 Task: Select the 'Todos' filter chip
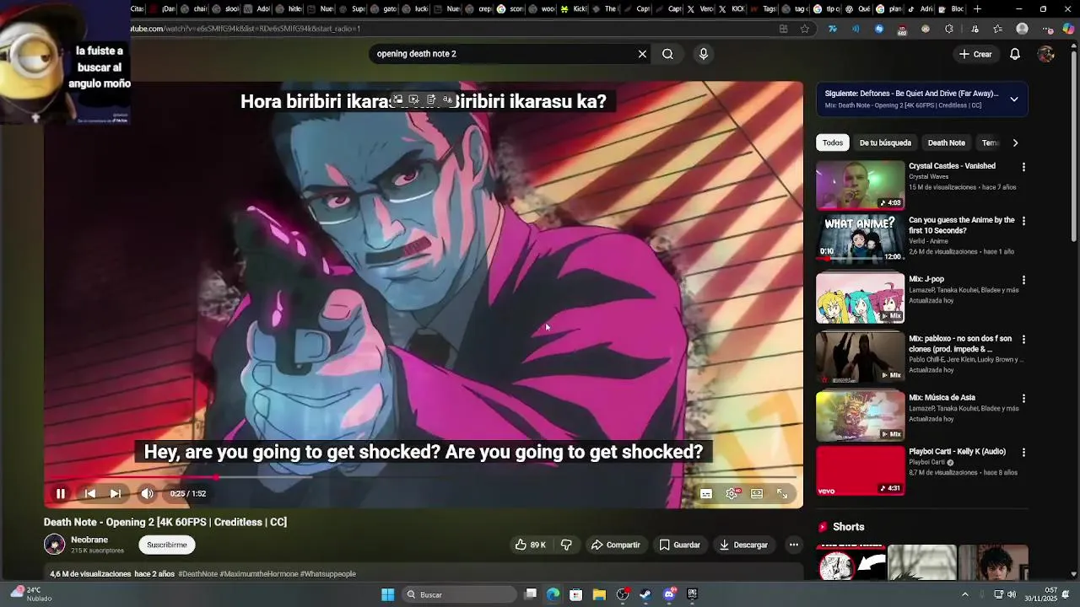833,142
